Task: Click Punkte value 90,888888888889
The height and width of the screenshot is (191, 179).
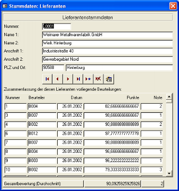Action: click(x=112, y=124)
